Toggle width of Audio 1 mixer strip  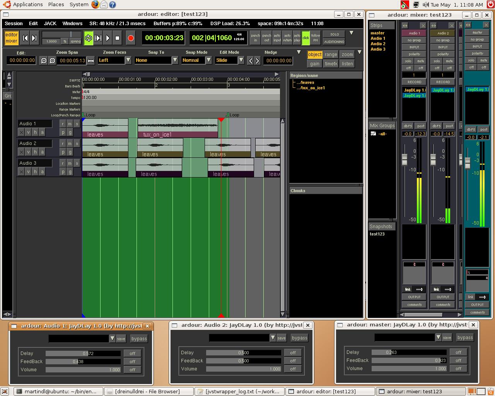pos(405,26)
